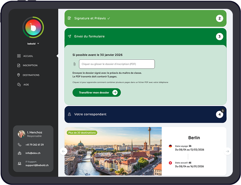Show next destination in carousel
The width and height of the screenshot is (241, 185).
coord(227,151)
